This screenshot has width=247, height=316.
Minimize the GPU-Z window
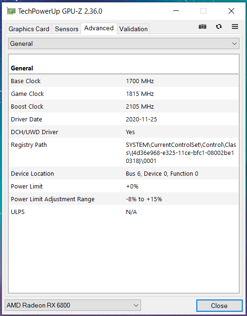coord(176,11)
